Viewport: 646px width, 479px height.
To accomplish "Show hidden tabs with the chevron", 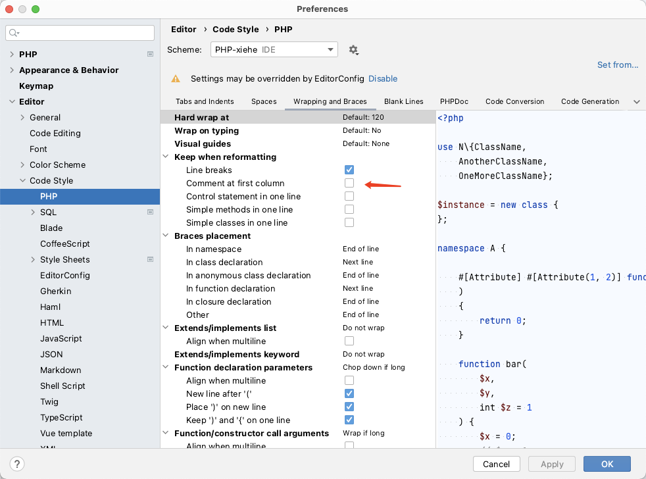I will click(x=636, y=102).
